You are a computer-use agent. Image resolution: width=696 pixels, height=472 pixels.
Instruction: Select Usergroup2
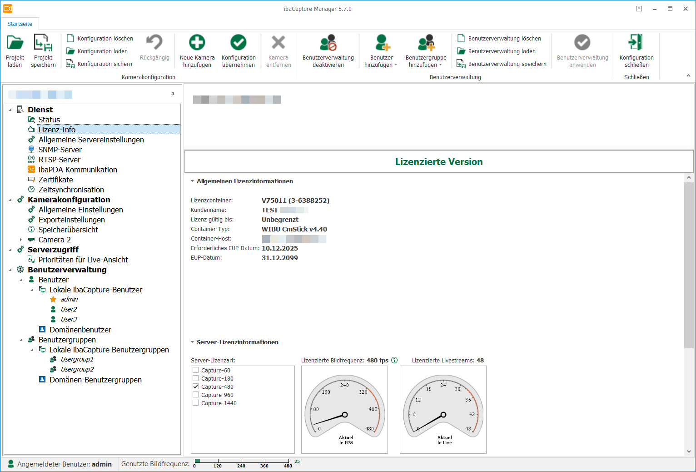pos(77,369)
